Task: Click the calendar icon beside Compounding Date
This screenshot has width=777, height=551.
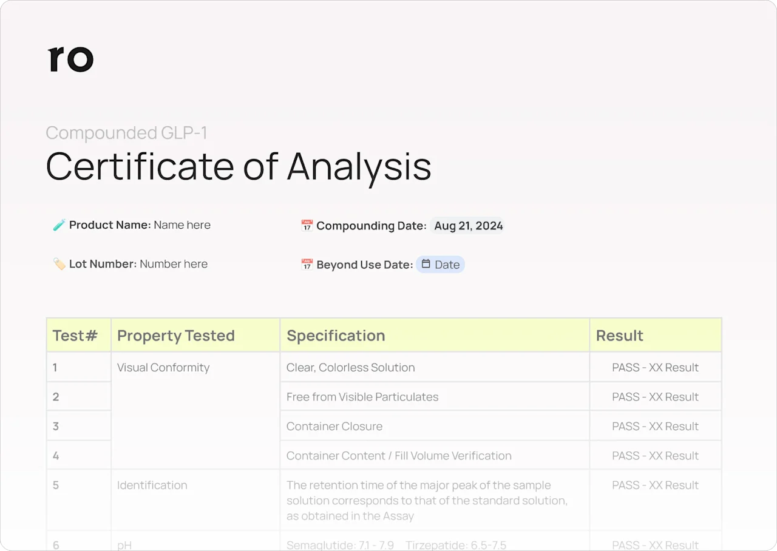Action: point(307,226)
